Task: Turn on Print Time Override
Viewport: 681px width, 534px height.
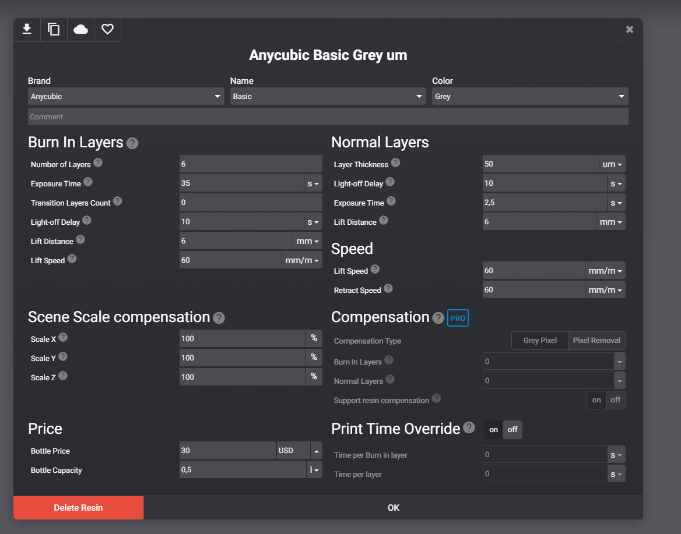Action: tap(493, 430)
